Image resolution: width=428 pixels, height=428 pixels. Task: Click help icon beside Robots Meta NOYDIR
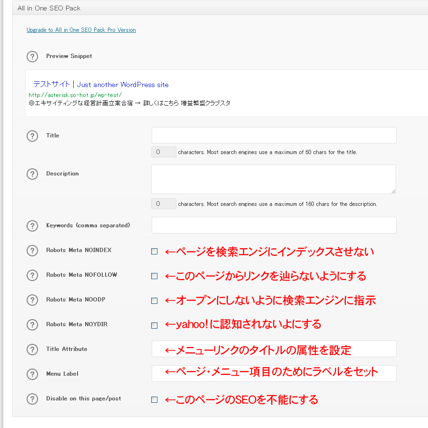[32, 325]
